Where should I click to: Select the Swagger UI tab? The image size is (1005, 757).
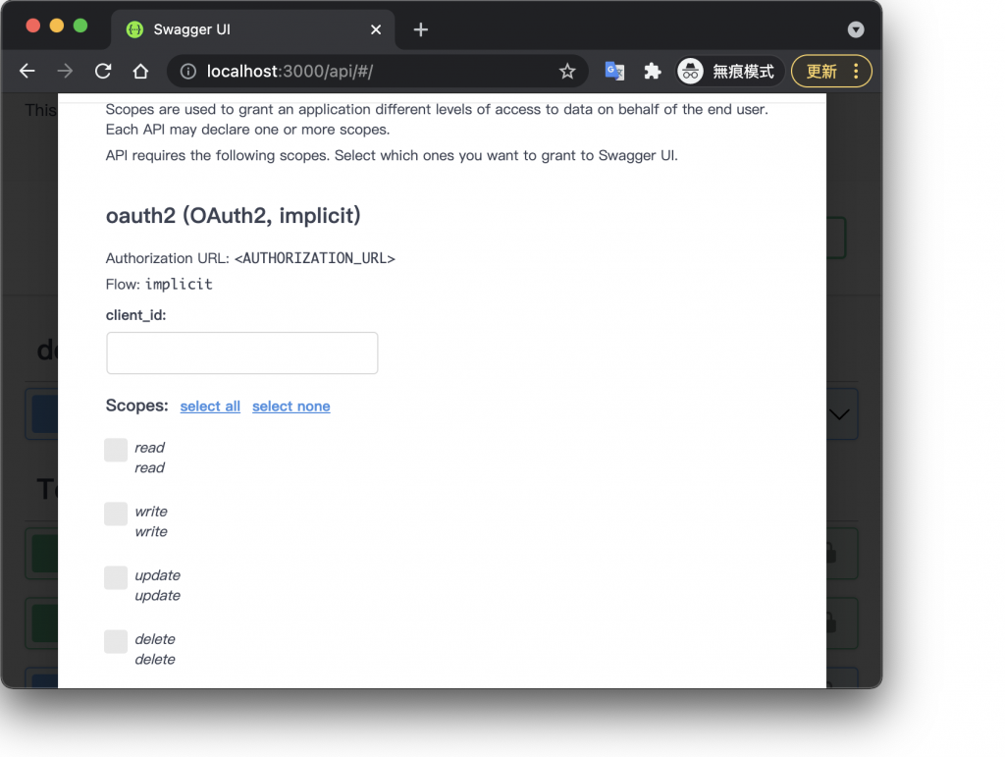[x=252, y=29]
